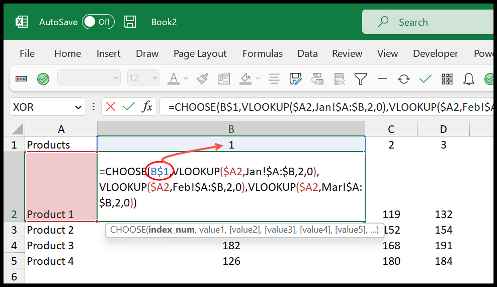Toggle the Filter funnel icon
Viewport: 497px width, 287px height.
coord(361,79)
